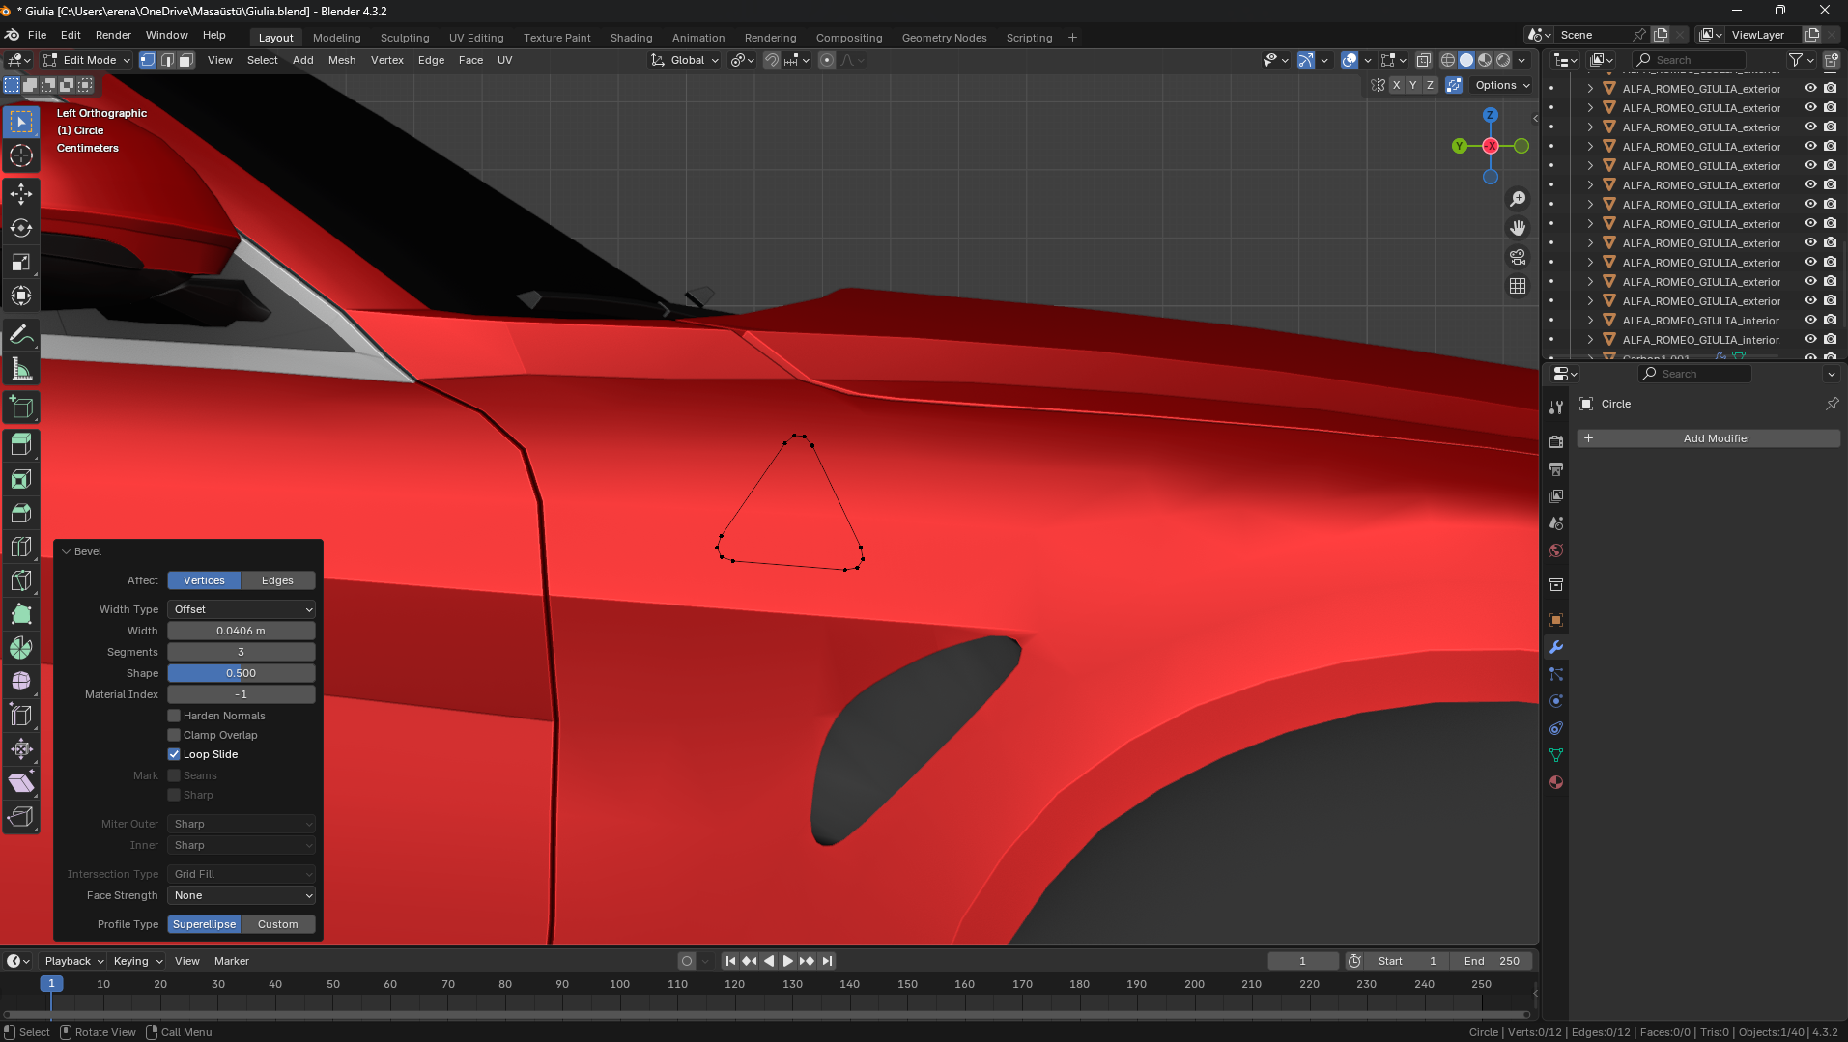1848x1042 pixels.
Task: Open the Render menu
Action: [113, 35]
